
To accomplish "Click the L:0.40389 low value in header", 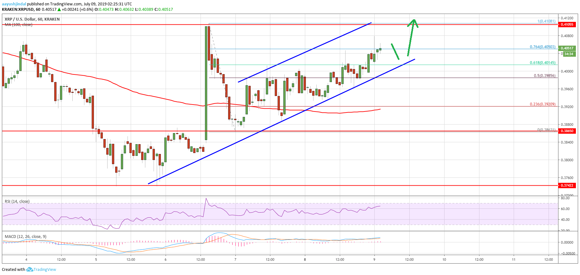I will 144,10.
